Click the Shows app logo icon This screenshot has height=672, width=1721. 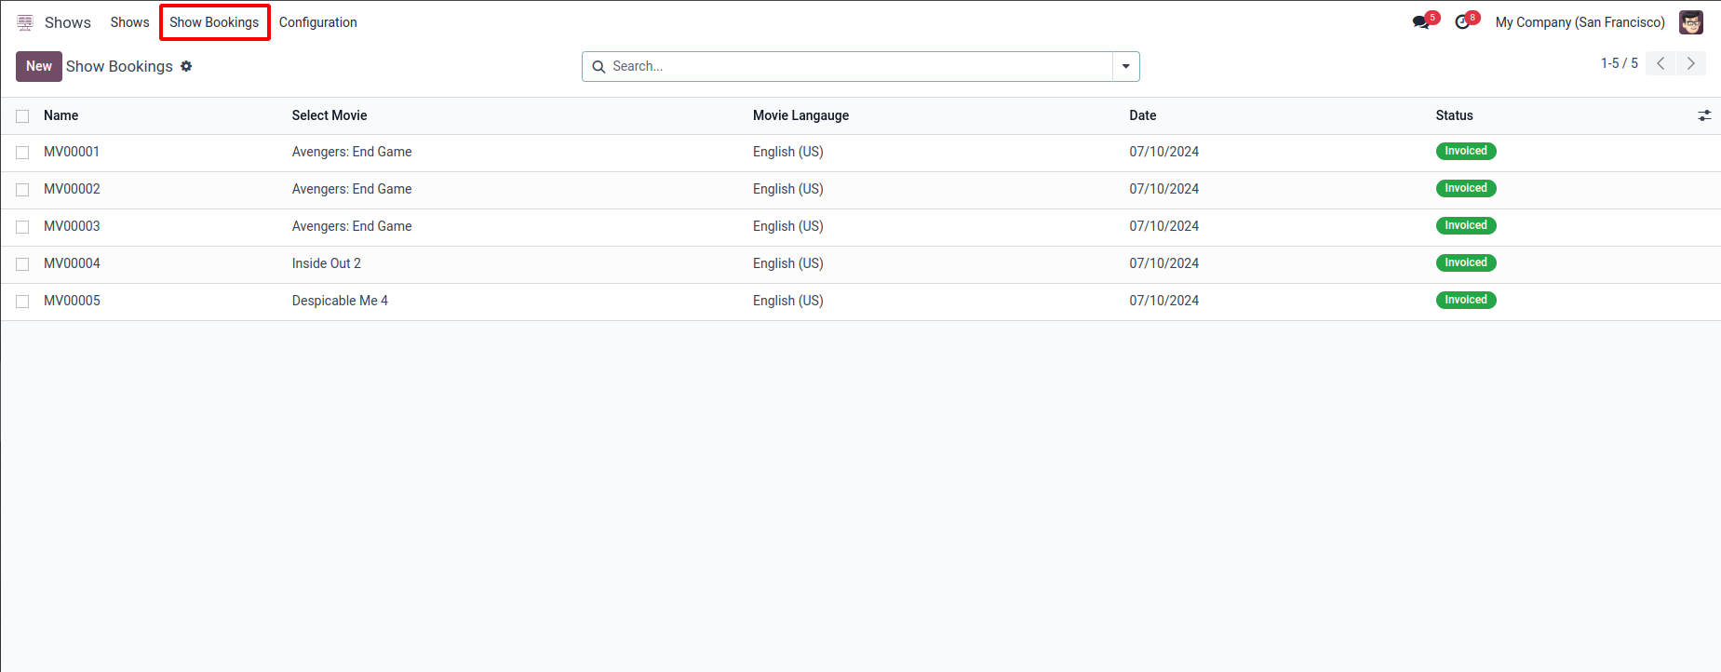point(25,22)
